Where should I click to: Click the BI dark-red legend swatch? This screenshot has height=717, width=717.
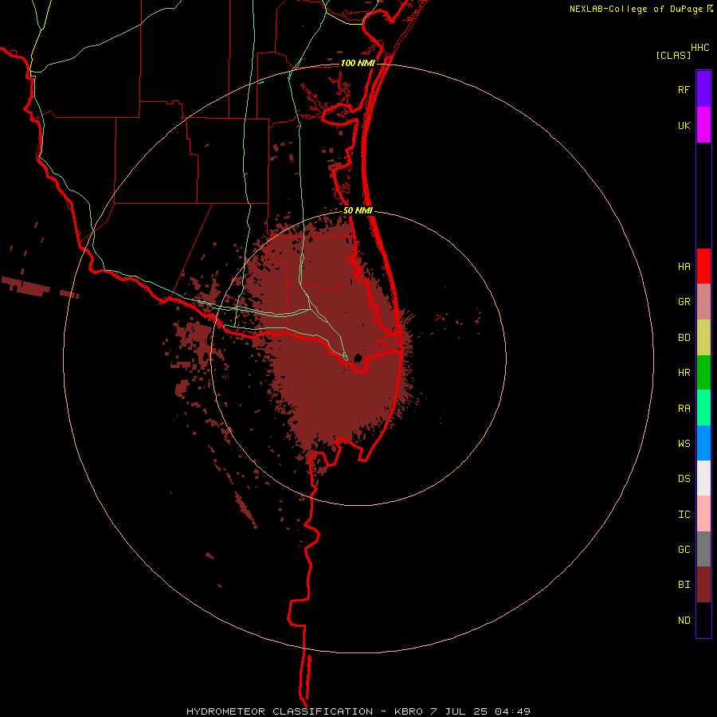tap(703, 585)
